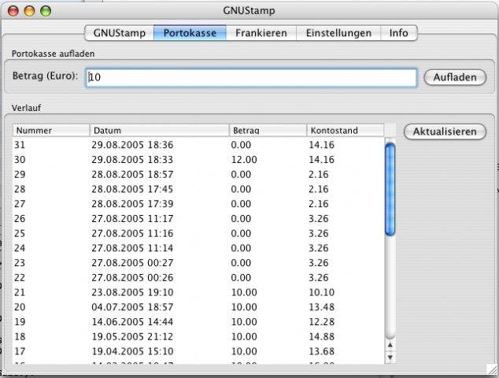499x378 pixels.
Task: Open the Frankieren tab
Action: click(261, 33)
